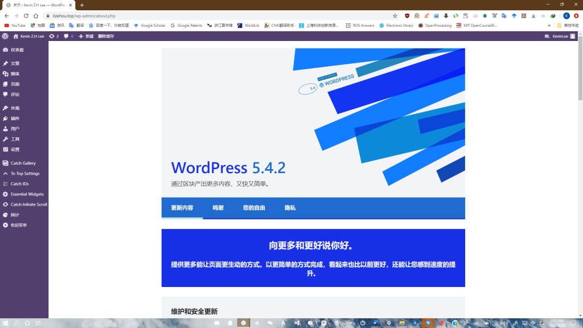
Task: Open File Explorer from the taskbar
Action: click(402, 323)
